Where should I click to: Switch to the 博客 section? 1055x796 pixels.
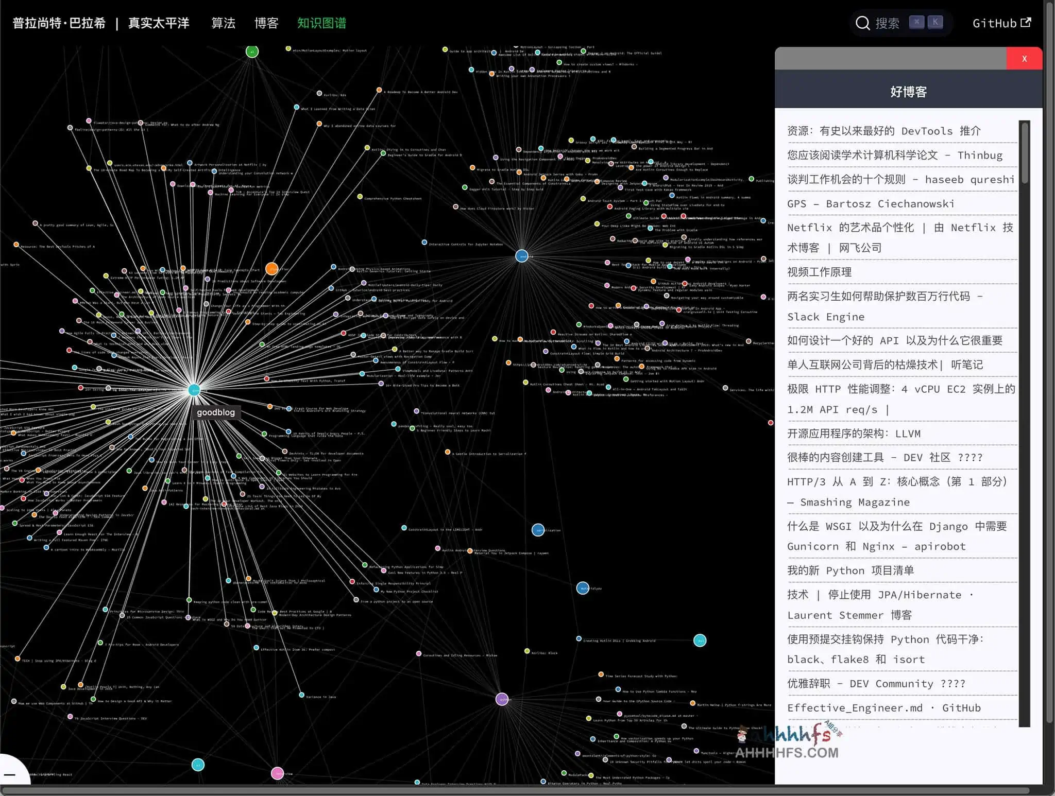pyautogui.click(x=266, y=24)
